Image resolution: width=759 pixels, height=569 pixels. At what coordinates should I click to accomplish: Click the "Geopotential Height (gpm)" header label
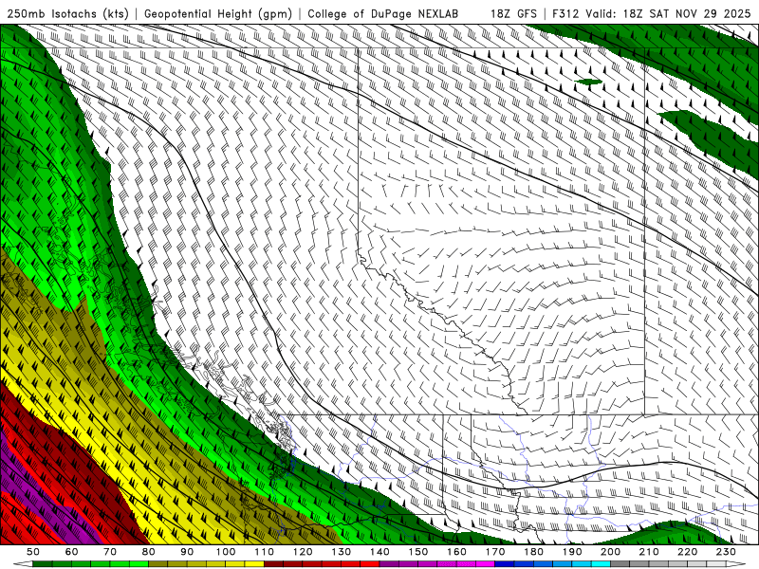tap(218, 13)
